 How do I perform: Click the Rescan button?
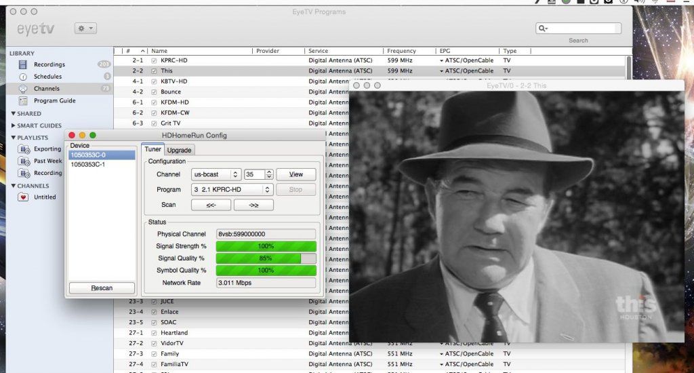pos(102,288)
